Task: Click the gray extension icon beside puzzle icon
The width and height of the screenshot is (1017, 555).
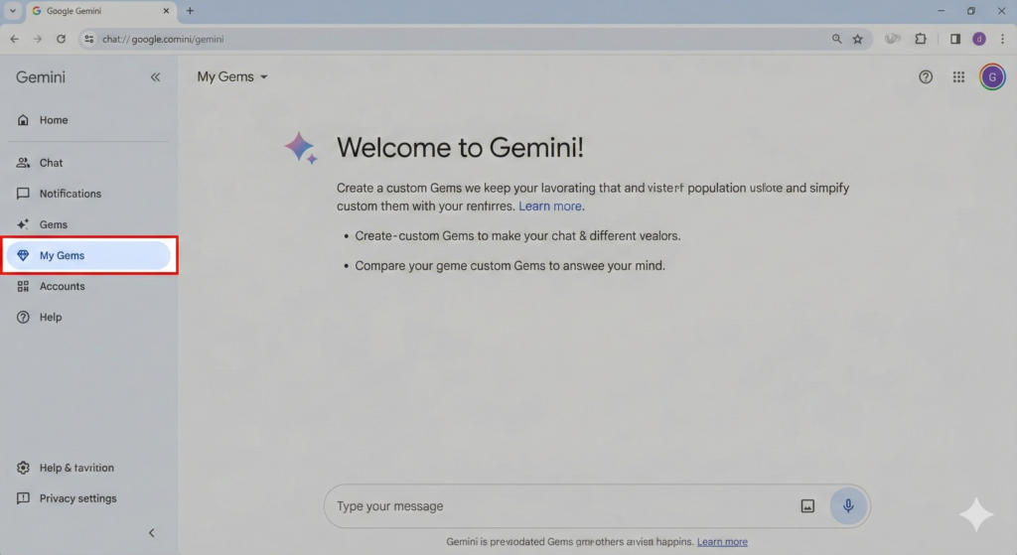Action: pyautogui.click(x=893, y=39)
